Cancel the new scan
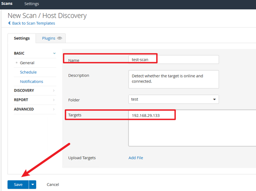Viewport: 256px width, 191px height. 53,185
